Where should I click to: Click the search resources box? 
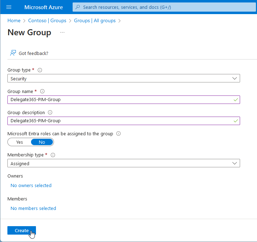pyautogui.click(x=164, y=7)
